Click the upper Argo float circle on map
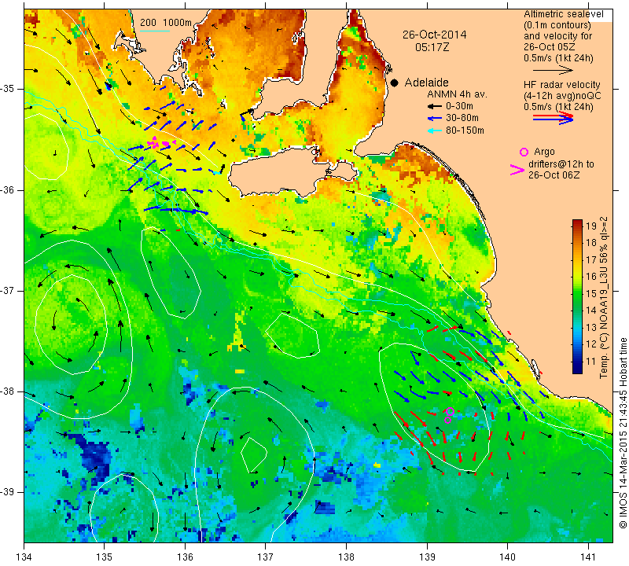Viewport: 629px width, 566px height. (x=450, y=411)
